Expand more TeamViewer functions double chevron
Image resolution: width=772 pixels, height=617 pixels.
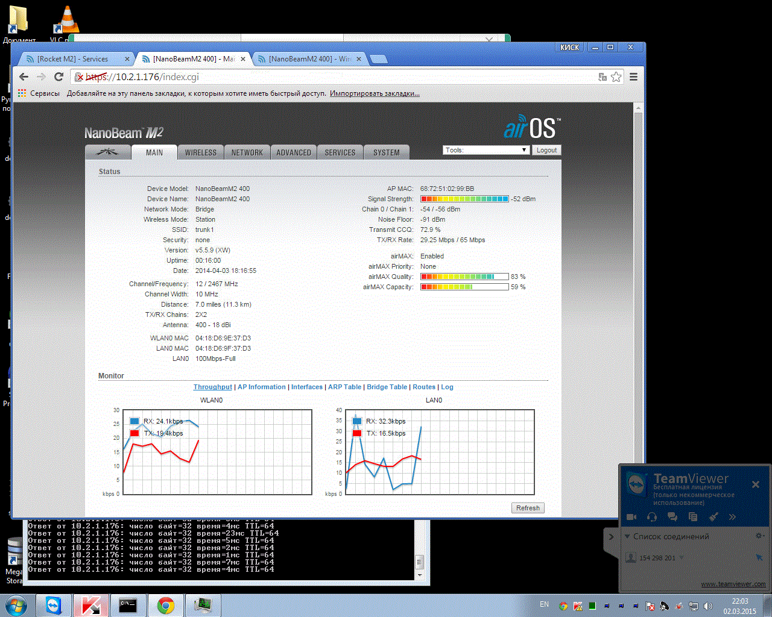(732, 517)
